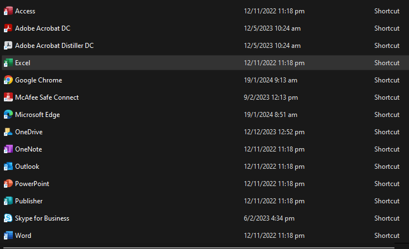Click the Microsoft Edge icon
Screen dimensions: 409x249
pos(8,115)
